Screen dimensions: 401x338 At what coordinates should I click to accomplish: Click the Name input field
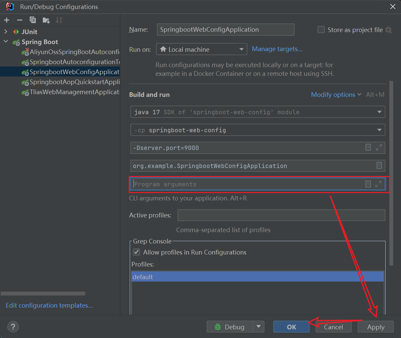point(225,30)
